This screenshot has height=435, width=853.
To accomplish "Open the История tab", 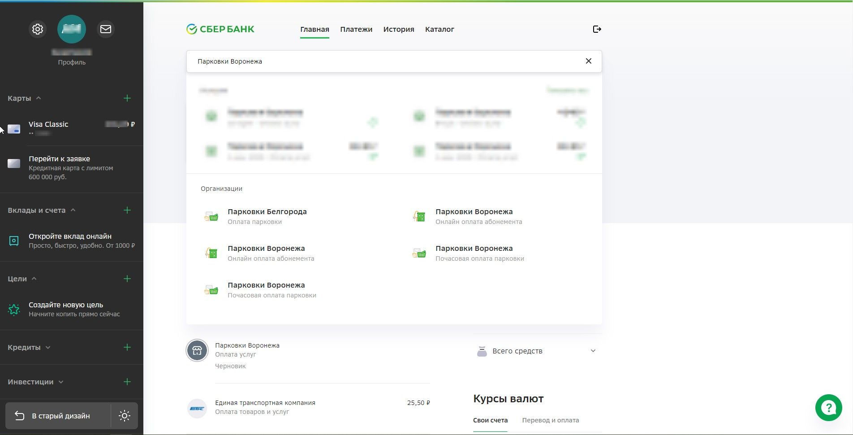I will coord(399,29).
